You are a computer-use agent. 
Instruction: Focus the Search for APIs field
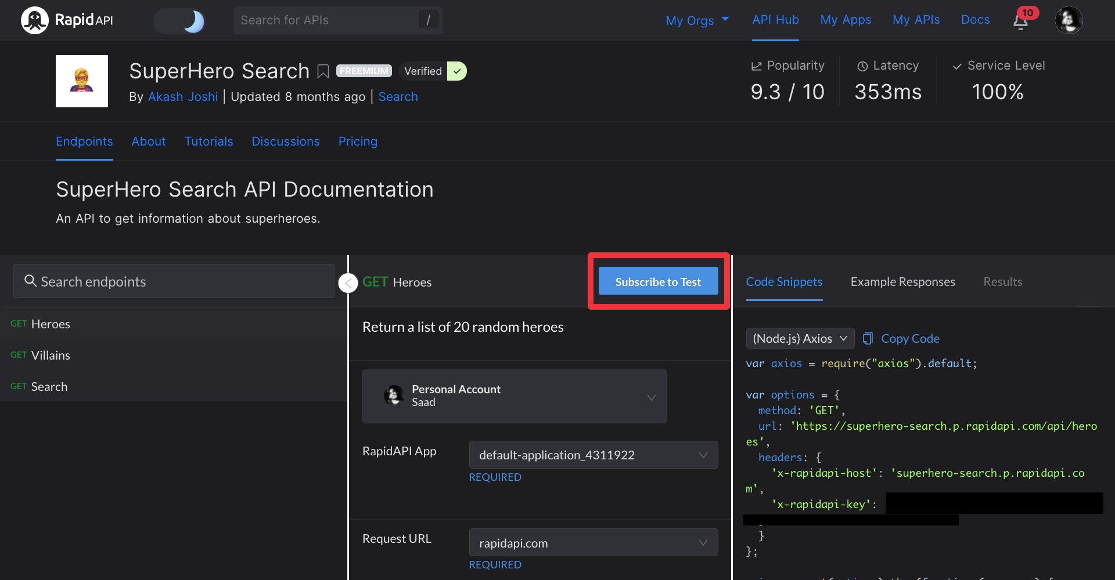pyautogui.click(x=337, y=20)
